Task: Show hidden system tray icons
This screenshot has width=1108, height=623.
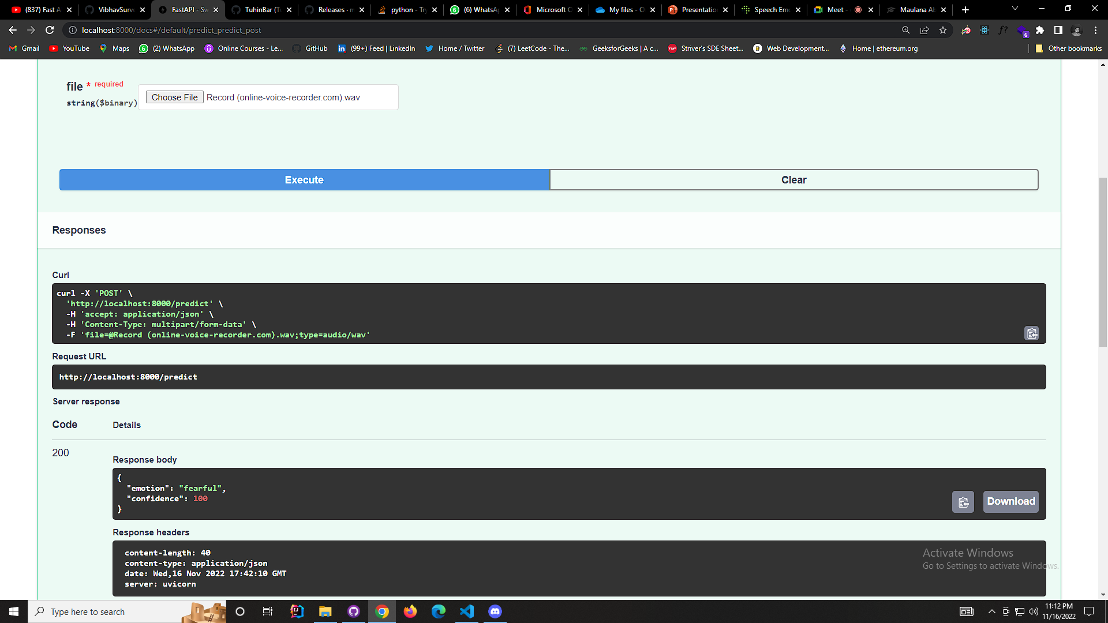Action: pos(991,611)
